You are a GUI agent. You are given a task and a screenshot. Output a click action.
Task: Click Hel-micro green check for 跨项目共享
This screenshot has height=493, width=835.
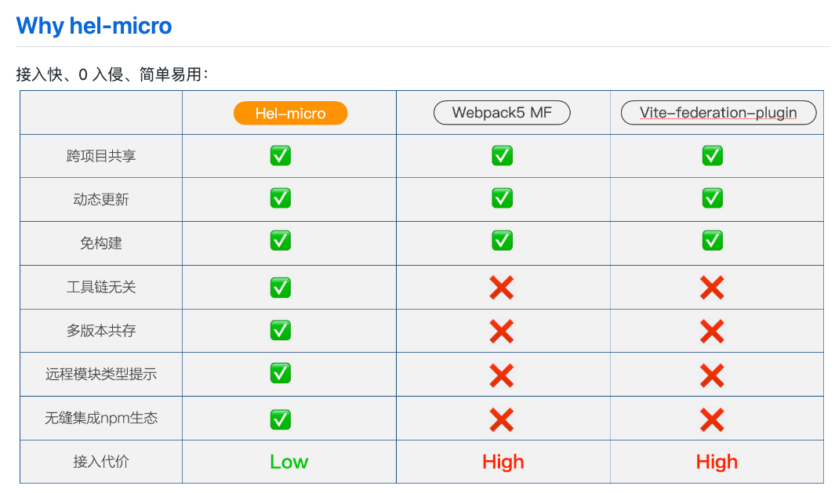click(281, 155)
